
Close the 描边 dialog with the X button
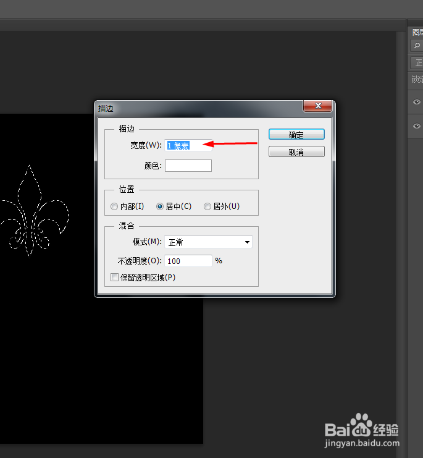317,106
